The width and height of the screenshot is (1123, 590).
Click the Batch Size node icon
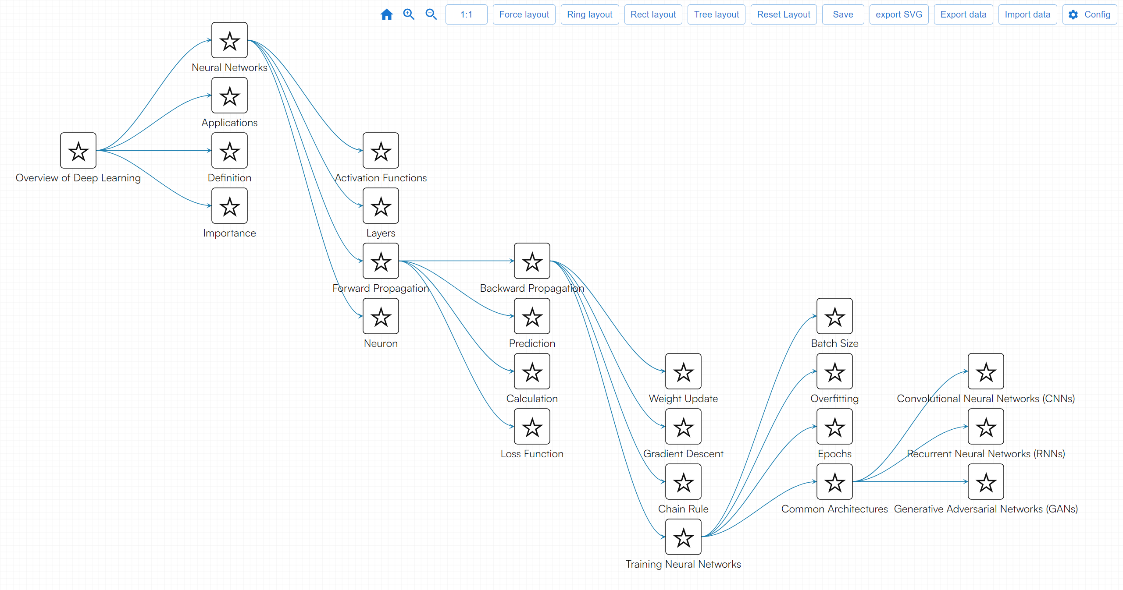(x=834, y=316)
